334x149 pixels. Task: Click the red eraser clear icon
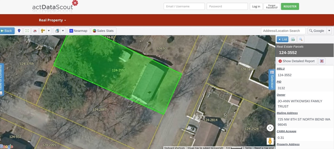(x=35, y=31)
